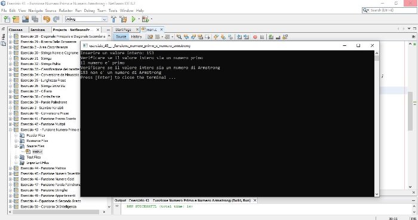
Task: Click the Build Project hammer icon
Action: coord(114,19)
